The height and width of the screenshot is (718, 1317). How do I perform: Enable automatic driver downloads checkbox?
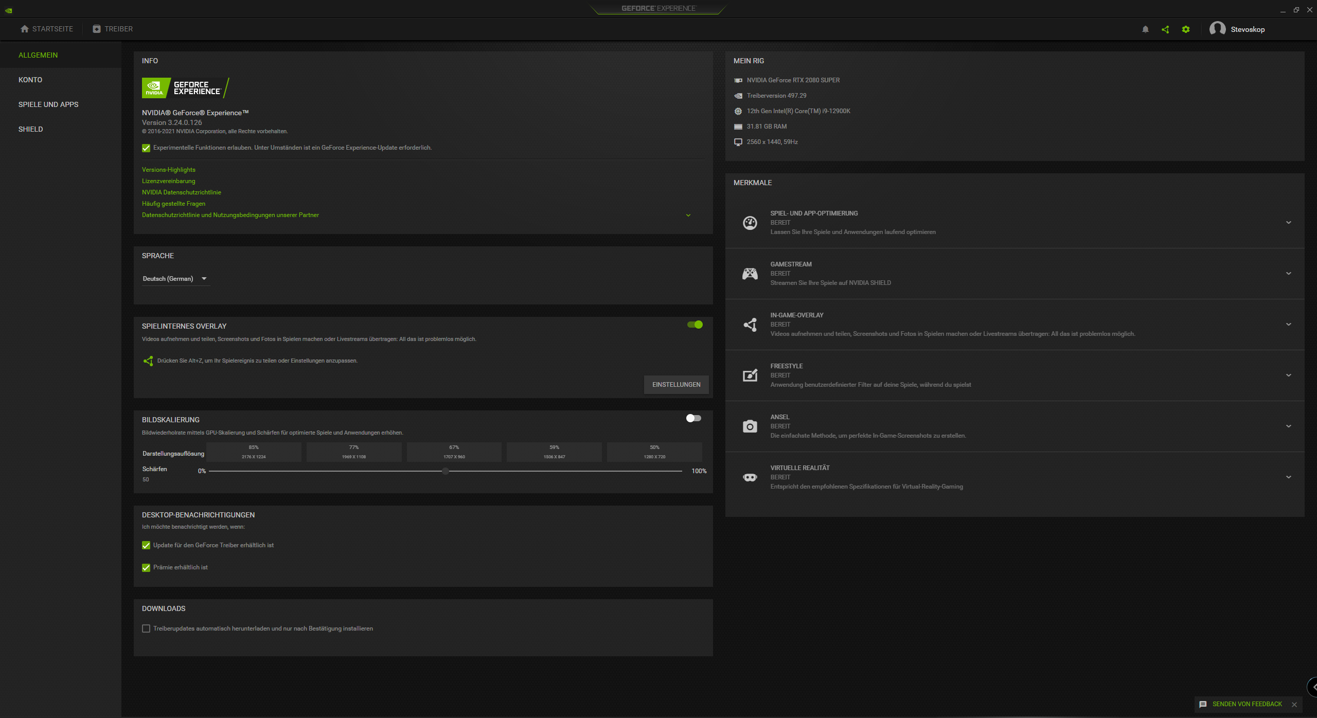[146, 629]
